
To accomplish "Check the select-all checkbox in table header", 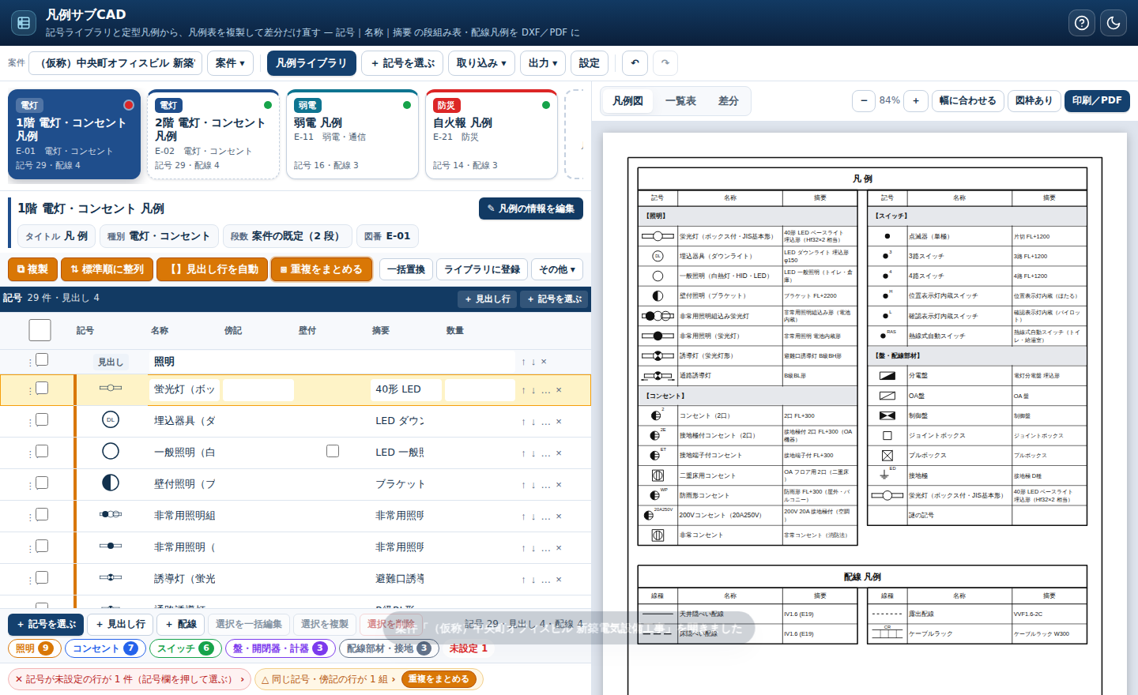I will click(40, 330).
